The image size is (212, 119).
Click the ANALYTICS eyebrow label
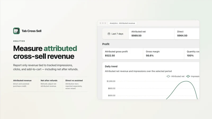[x=19, y=41]
